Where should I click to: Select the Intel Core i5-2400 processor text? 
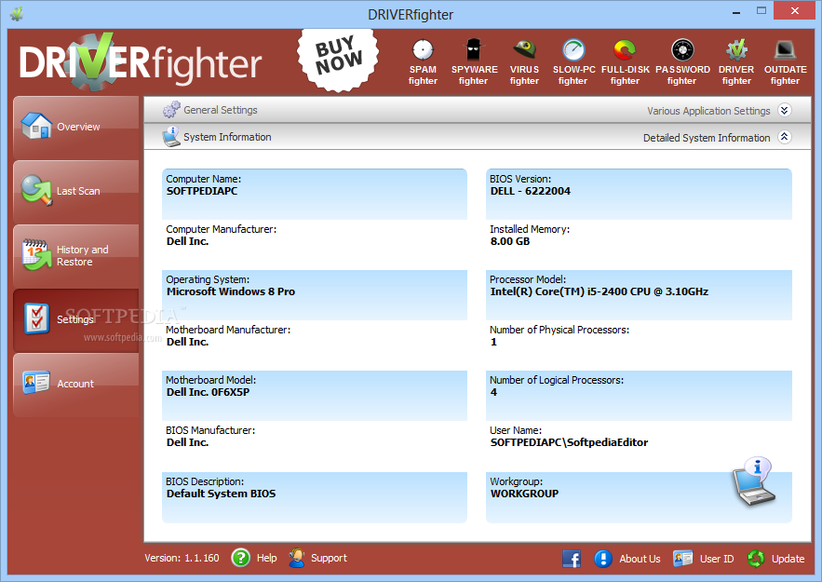(x=600, y=292)
